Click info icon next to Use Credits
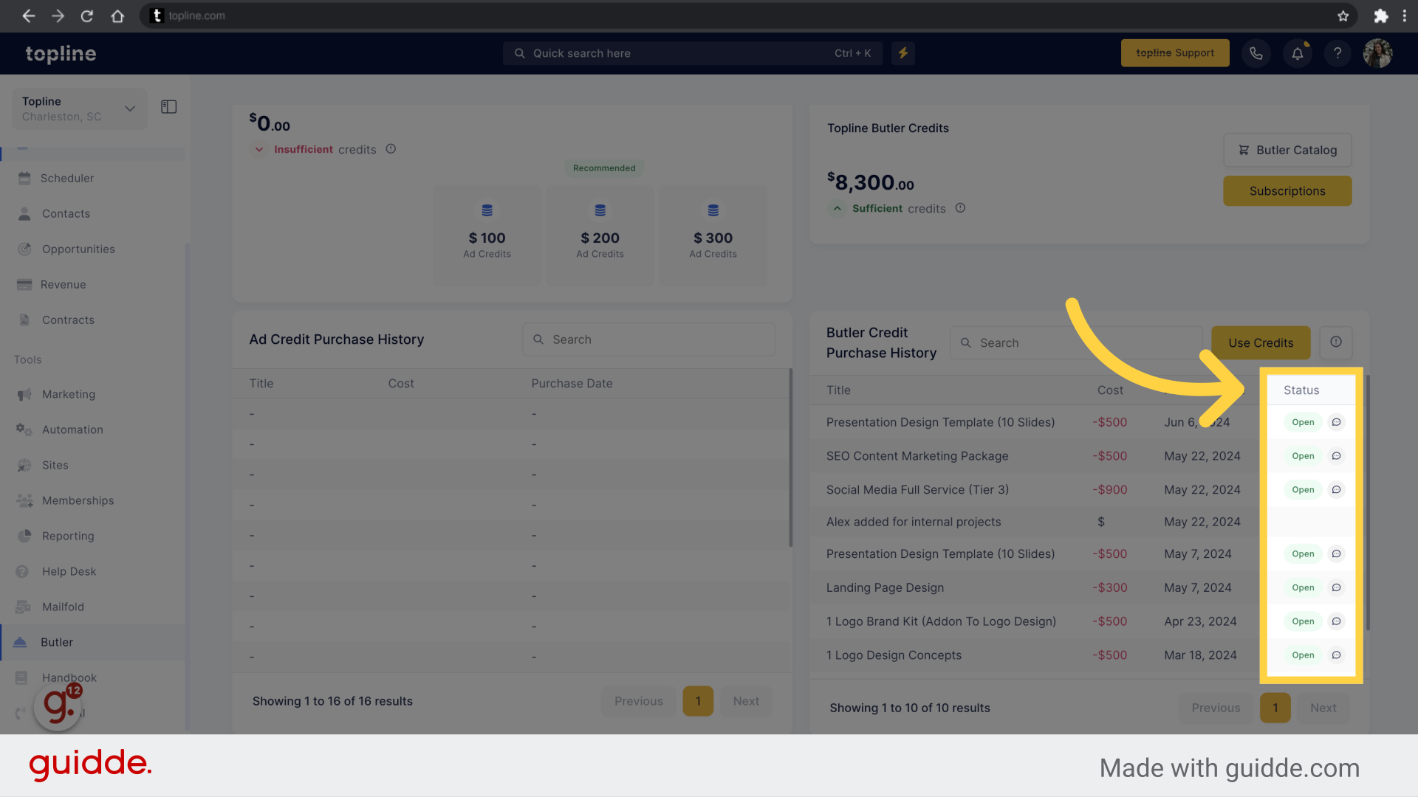 point(1335,342)
